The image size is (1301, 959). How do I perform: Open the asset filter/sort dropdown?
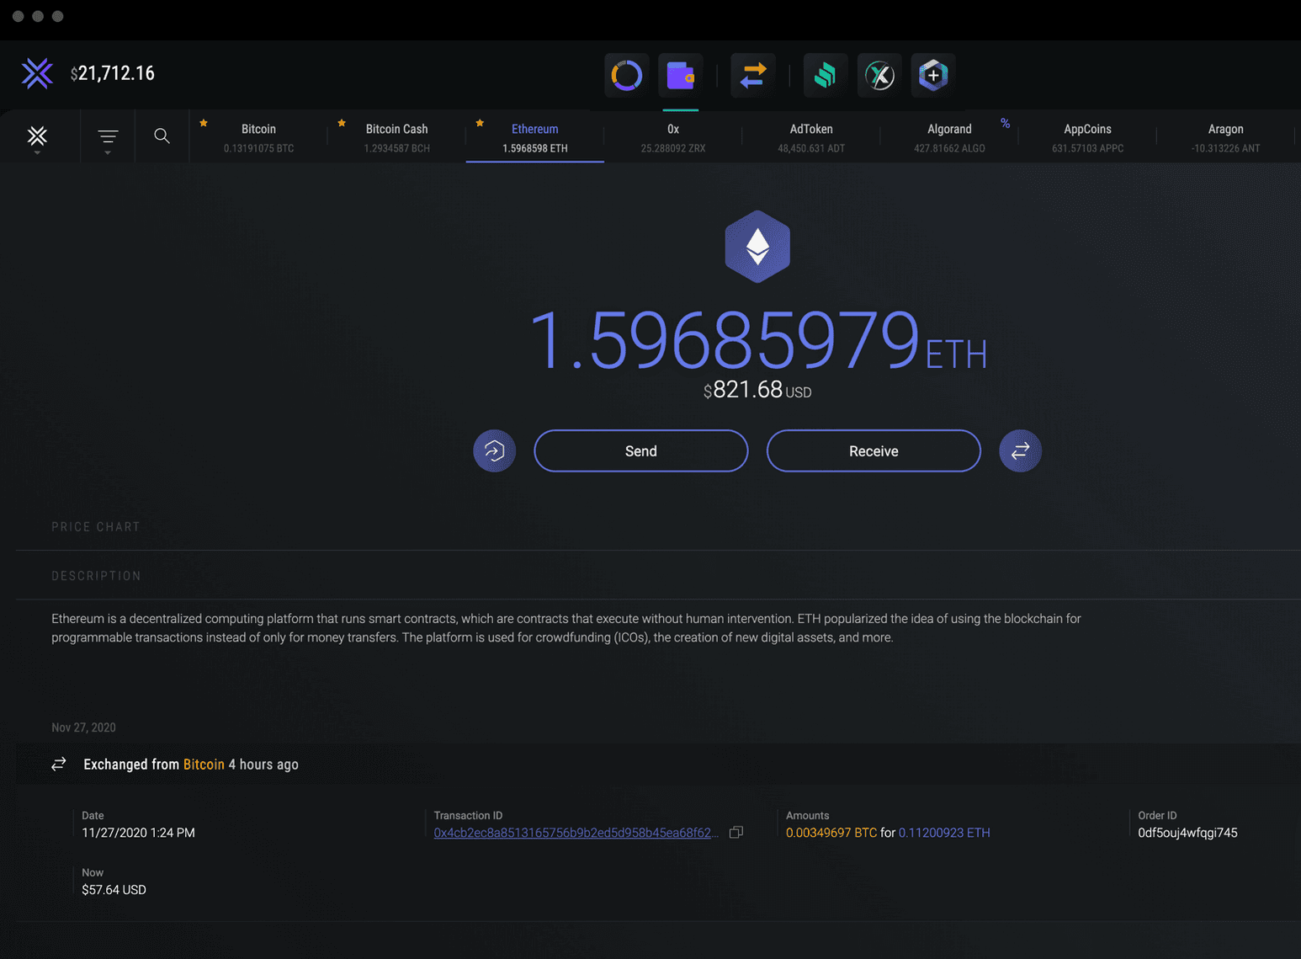(108, 139)
